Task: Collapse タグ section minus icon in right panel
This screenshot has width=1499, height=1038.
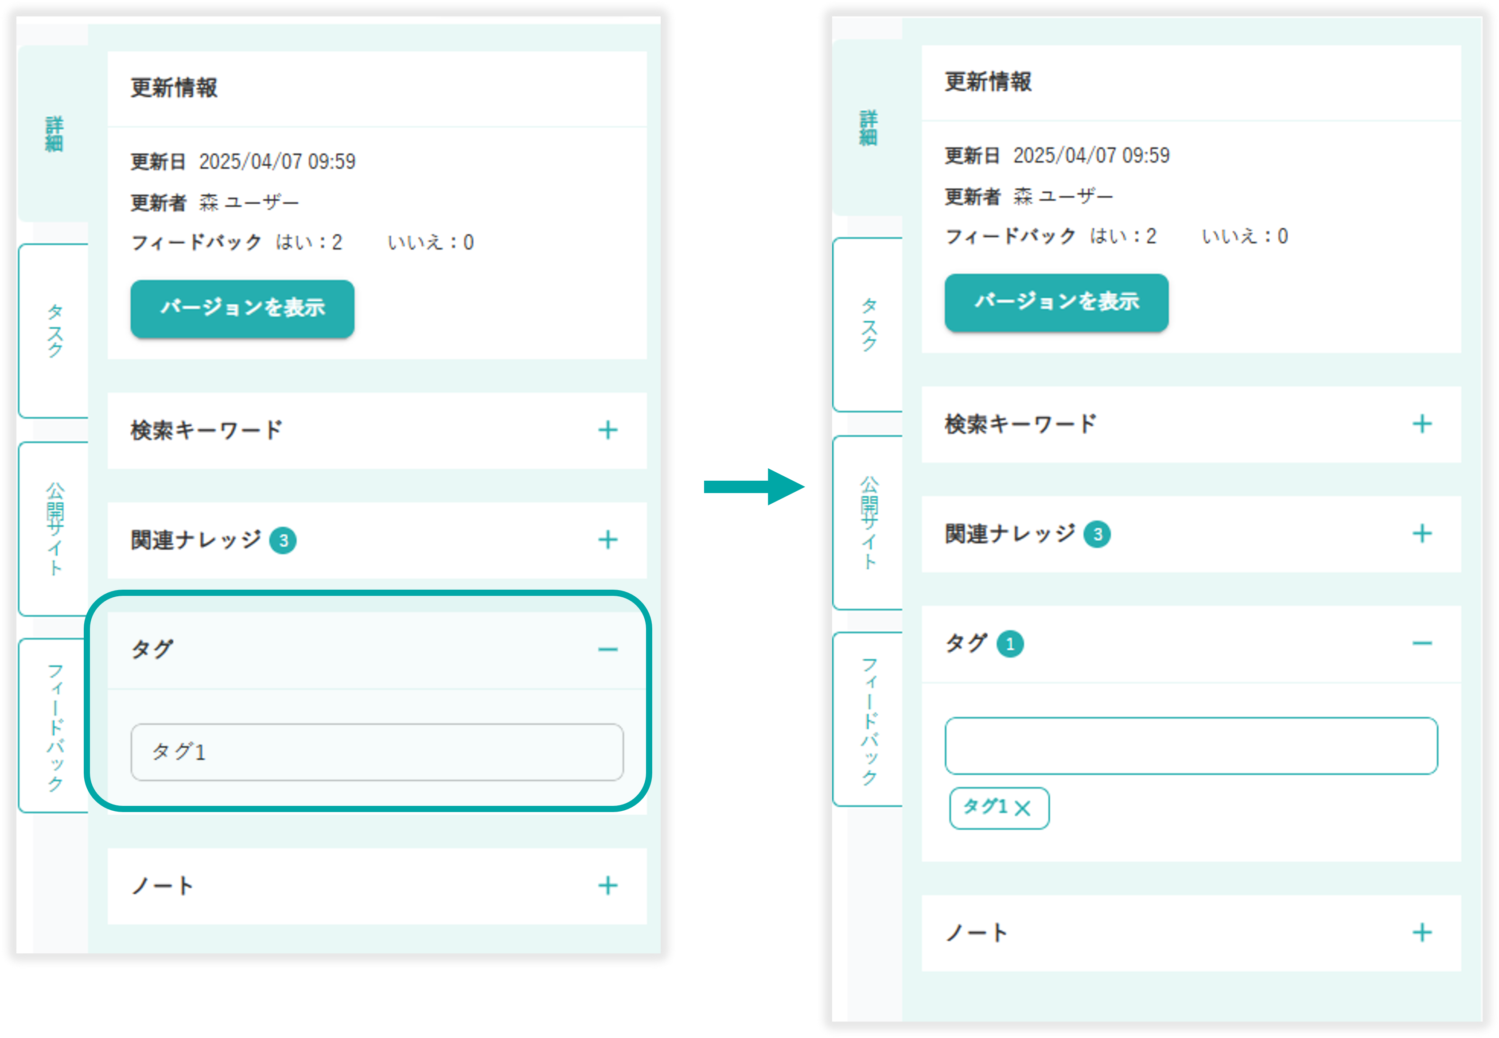Action: coord(1421,643)
